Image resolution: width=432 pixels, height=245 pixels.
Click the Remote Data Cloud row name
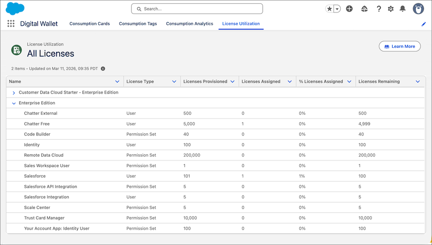tap(44, 155)
